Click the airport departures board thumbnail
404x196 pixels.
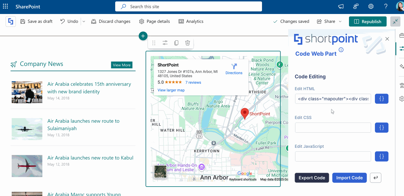(x=27, y=92)
